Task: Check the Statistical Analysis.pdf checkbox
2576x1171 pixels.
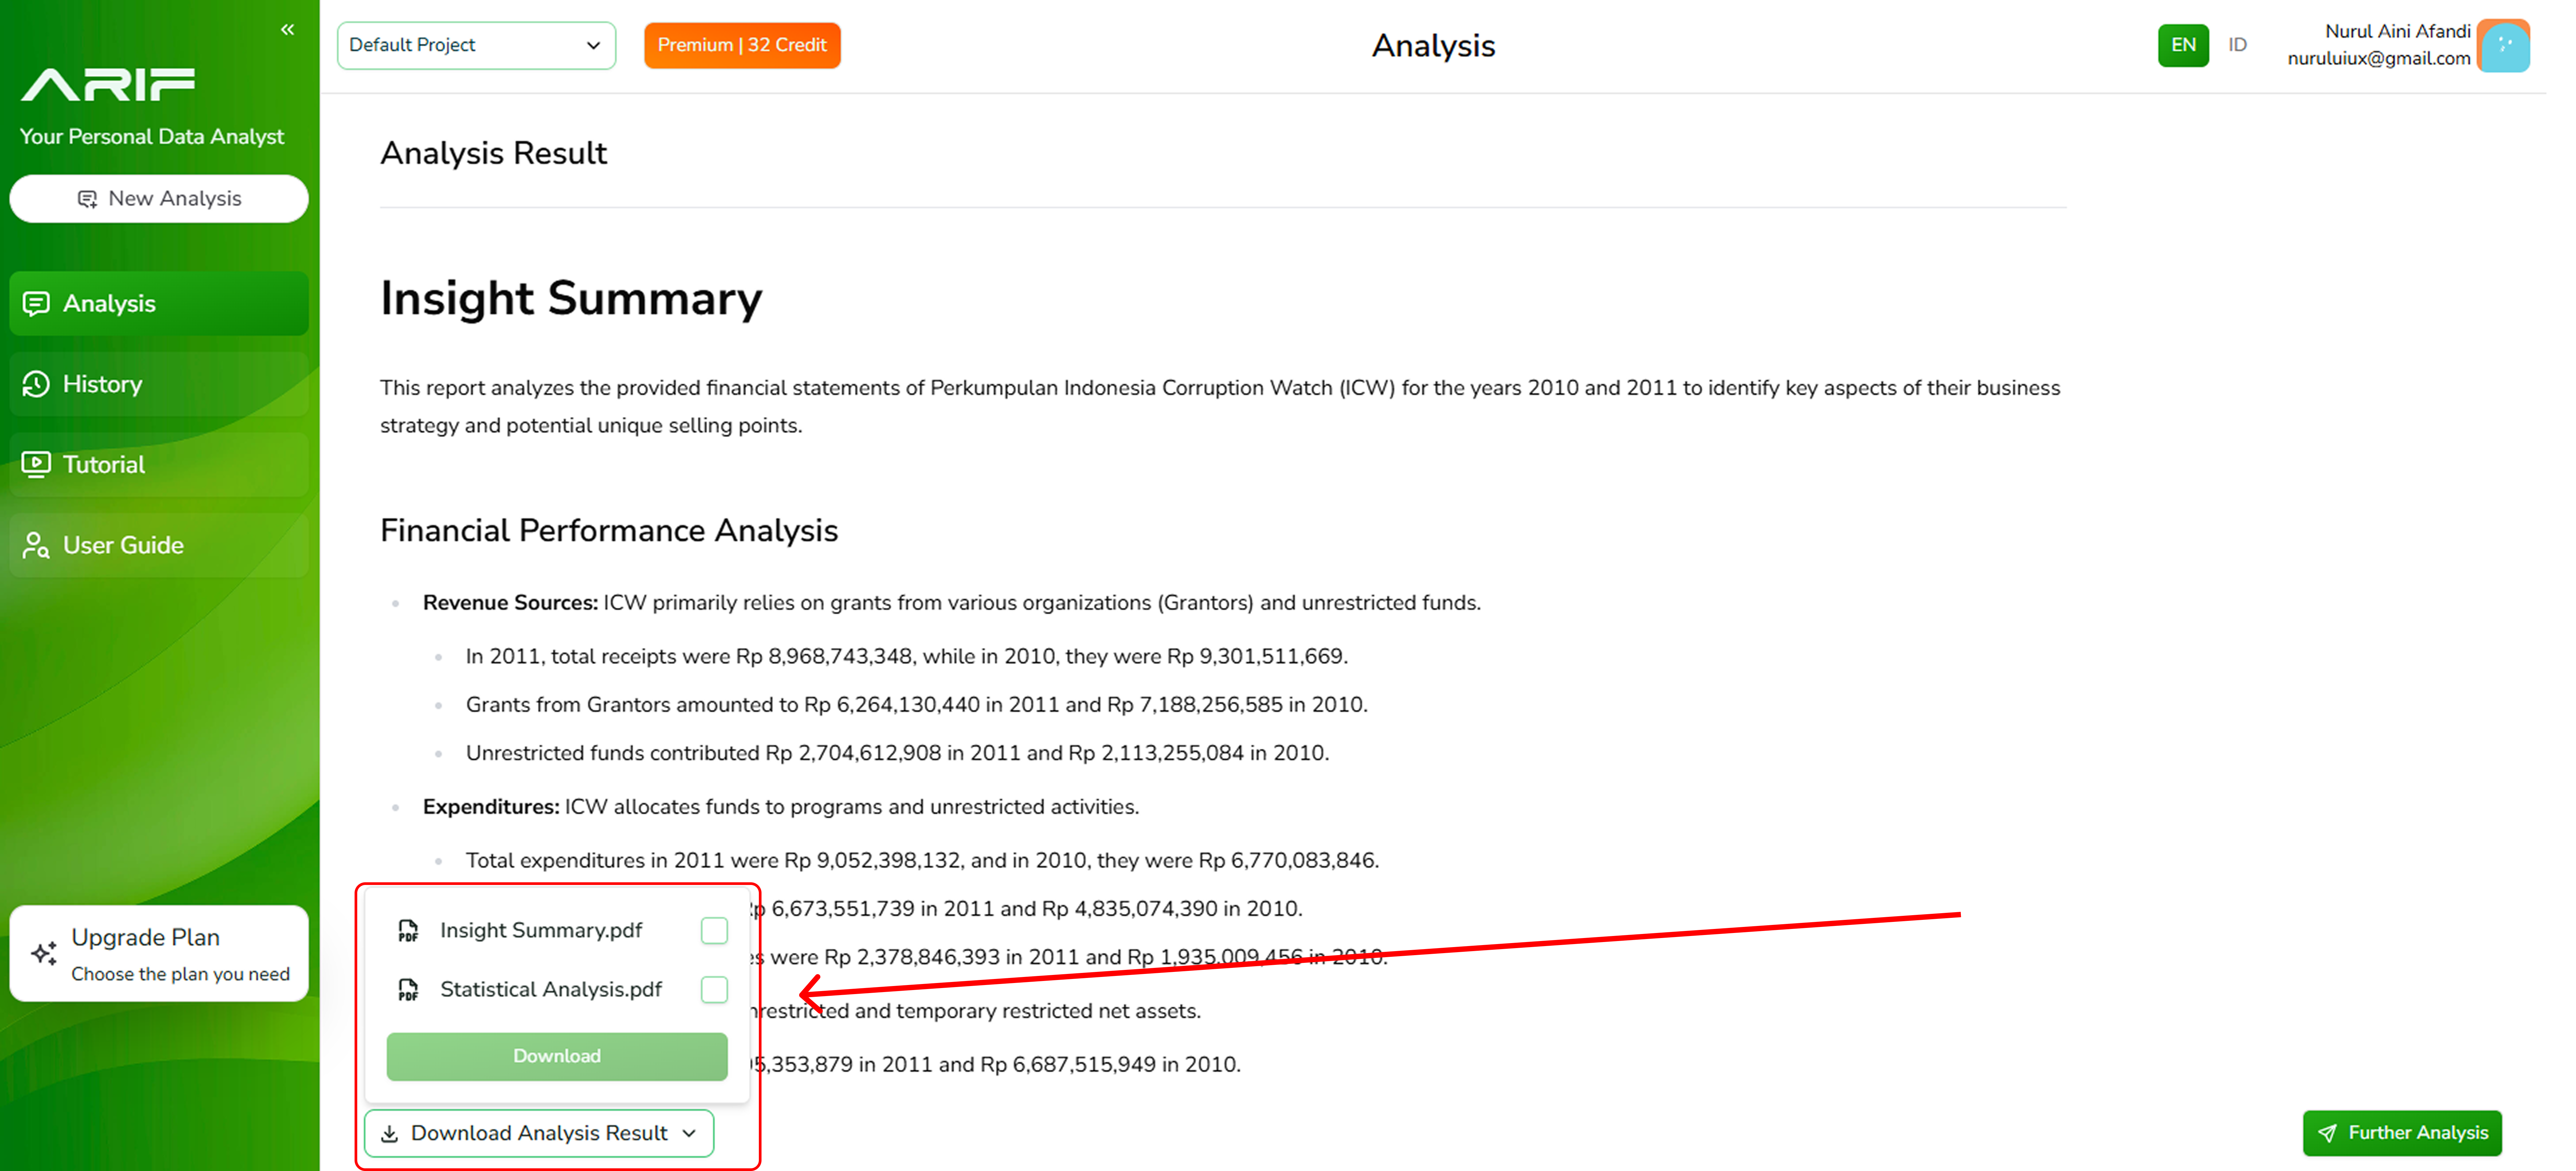Action: [x=714, y=990]
